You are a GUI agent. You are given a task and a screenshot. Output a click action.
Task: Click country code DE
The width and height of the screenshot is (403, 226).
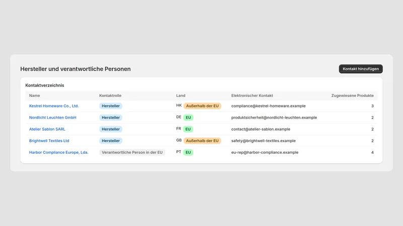pos(179,117)
